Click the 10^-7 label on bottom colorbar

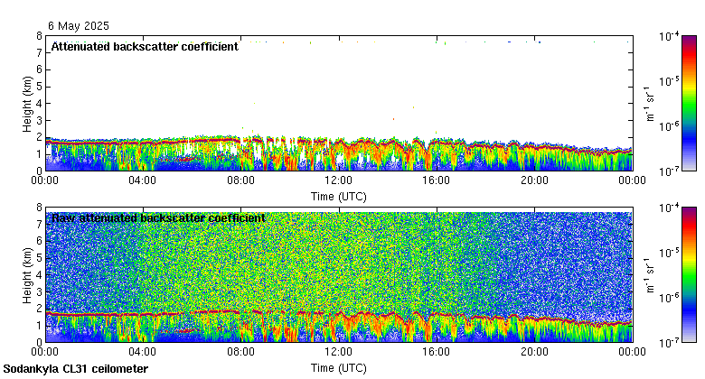669,341
